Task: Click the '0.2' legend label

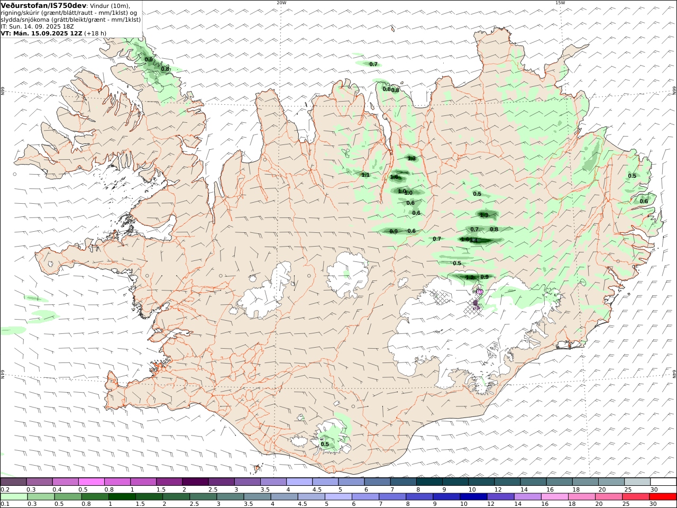Action: click(x=5, y=489)
